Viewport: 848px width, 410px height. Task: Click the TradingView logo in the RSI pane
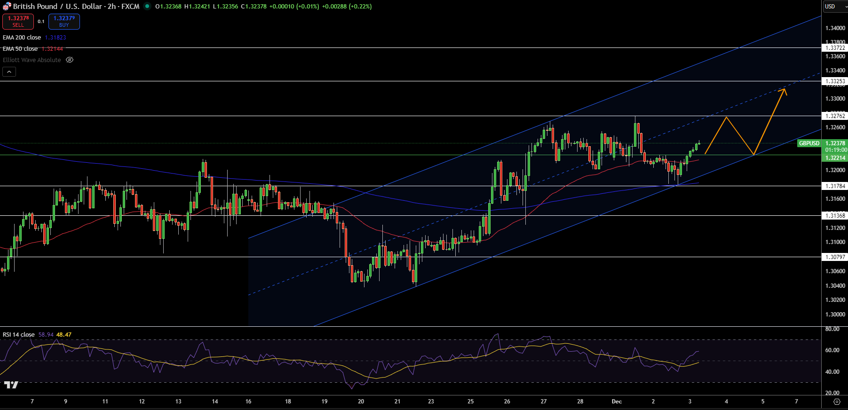(x=11, y=385)
